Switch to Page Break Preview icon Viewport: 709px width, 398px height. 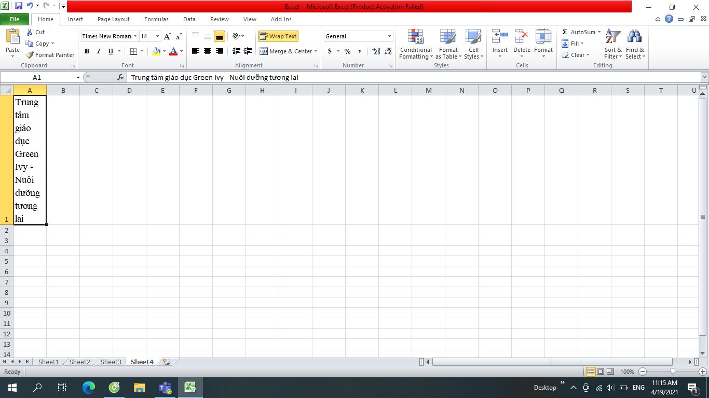(610, 372)
